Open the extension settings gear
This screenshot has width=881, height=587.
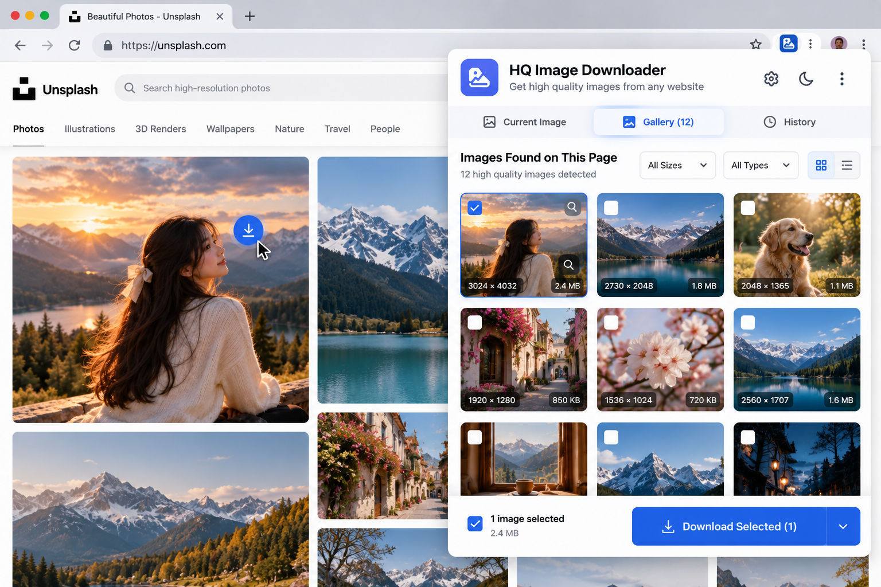771,79
